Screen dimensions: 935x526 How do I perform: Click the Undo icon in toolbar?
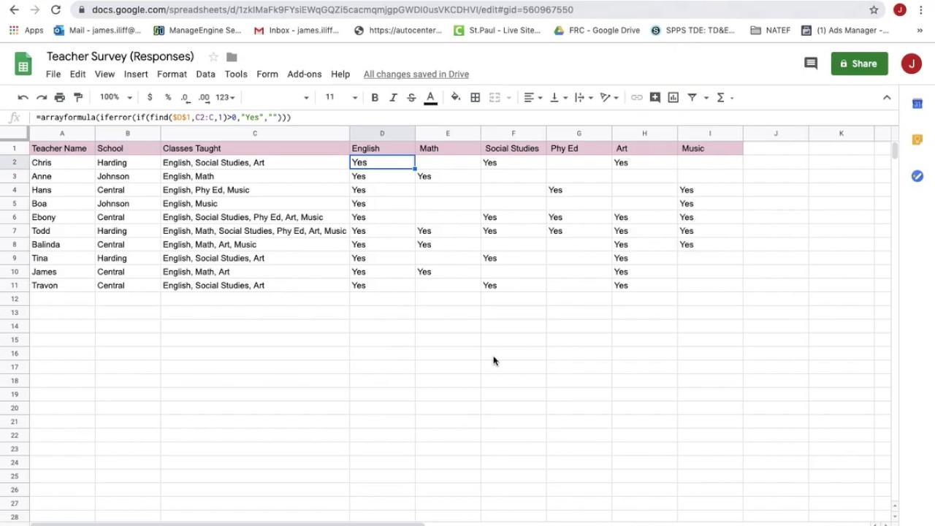23,97
